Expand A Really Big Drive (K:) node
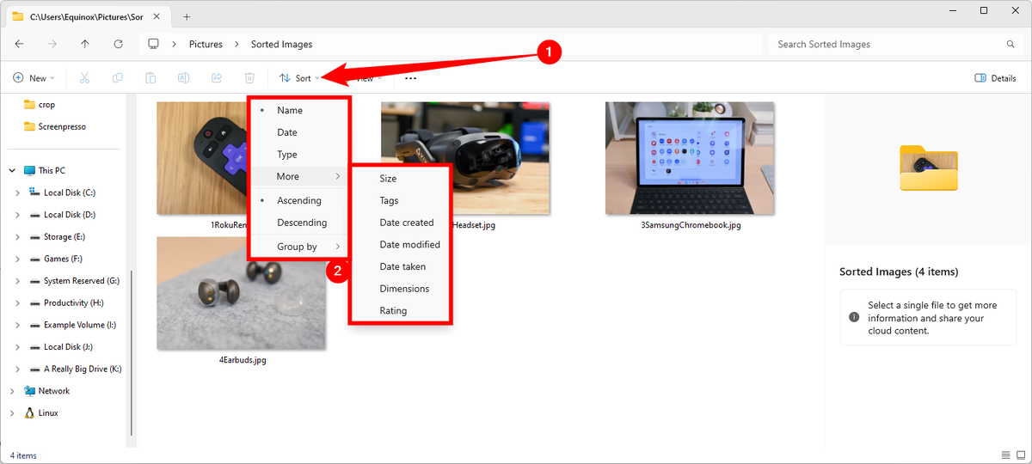This screenshot has height=464, width=1032. point(18,369)
